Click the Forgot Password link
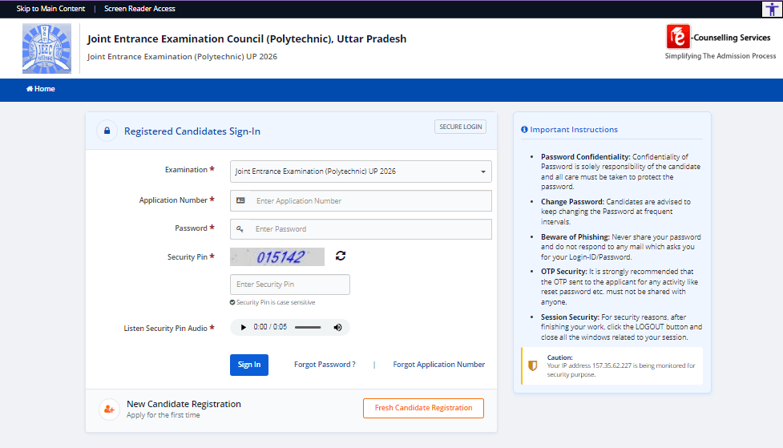Screen dimensions: 783x448 (x=325, y=365)
